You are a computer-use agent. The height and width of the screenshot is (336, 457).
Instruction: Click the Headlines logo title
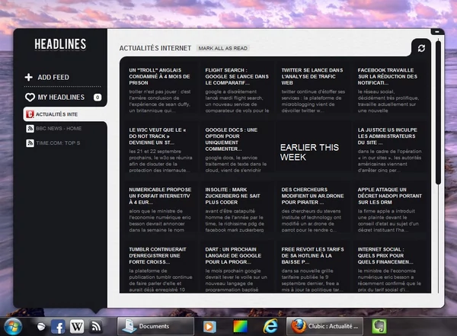coord(60,44)
